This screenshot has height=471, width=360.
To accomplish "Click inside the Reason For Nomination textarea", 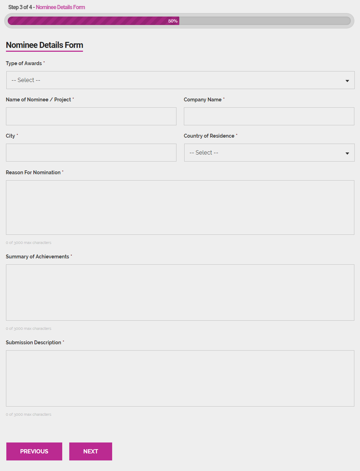I will 180,207.
